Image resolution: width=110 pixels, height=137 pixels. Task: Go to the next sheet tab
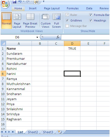point(9,132)
